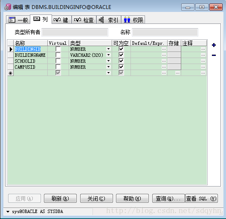
Task: Click the 注释 column header
Action: (194, 43)
